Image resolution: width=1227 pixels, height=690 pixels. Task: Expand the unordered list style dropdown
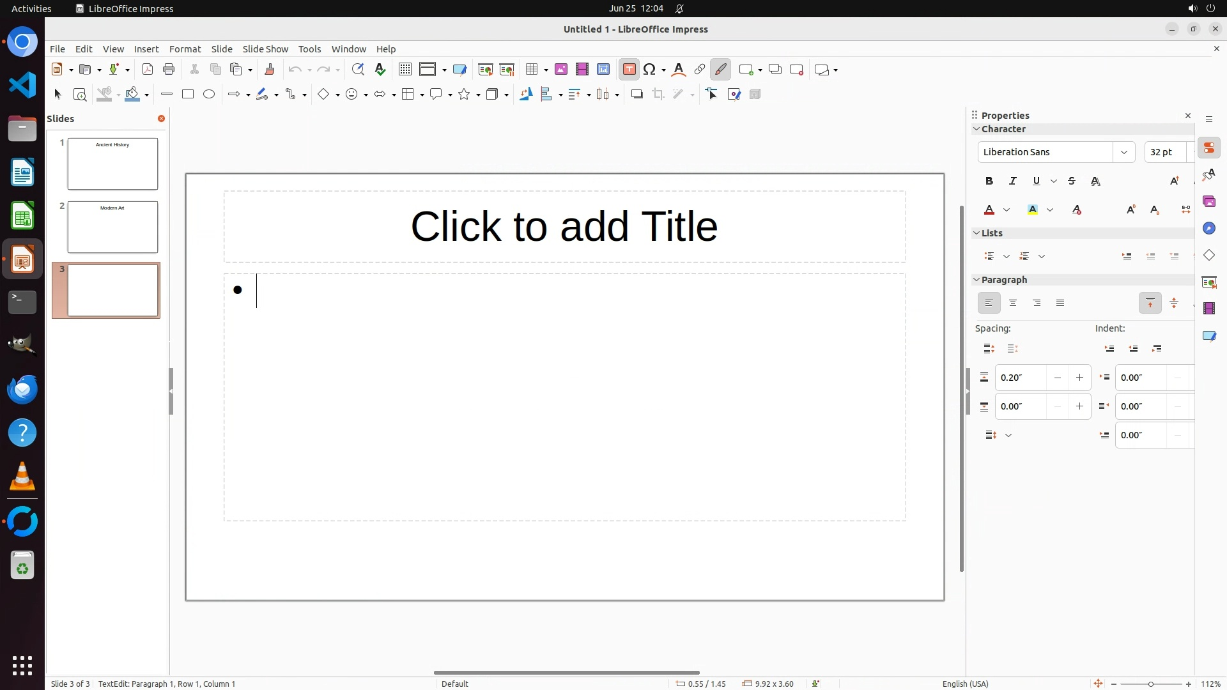tap(1007, 257)
